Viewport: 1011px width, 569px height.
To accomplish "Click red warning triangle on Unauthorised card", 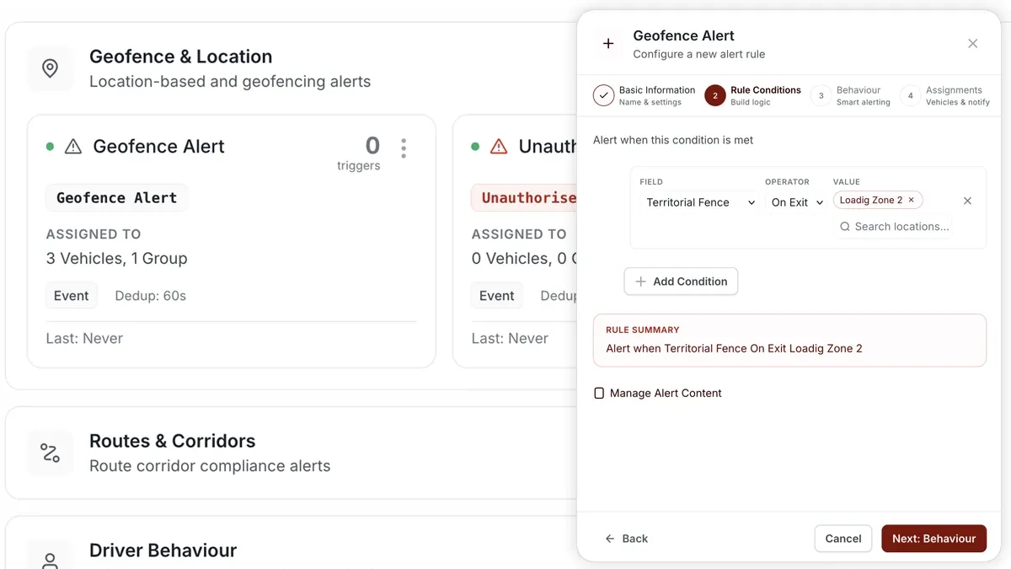I will pyautogui.click(x=499, y=147).
